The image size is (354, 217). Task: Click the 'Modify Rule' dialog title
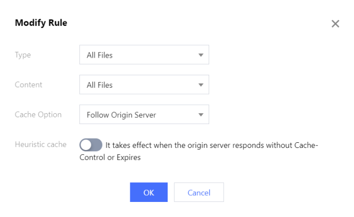(x=41, y=23)
